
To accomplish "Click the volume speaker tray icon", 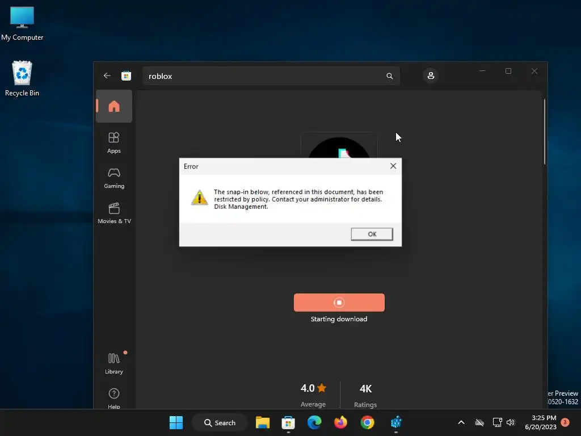I will pyautogui.click(x=511, y=422).
